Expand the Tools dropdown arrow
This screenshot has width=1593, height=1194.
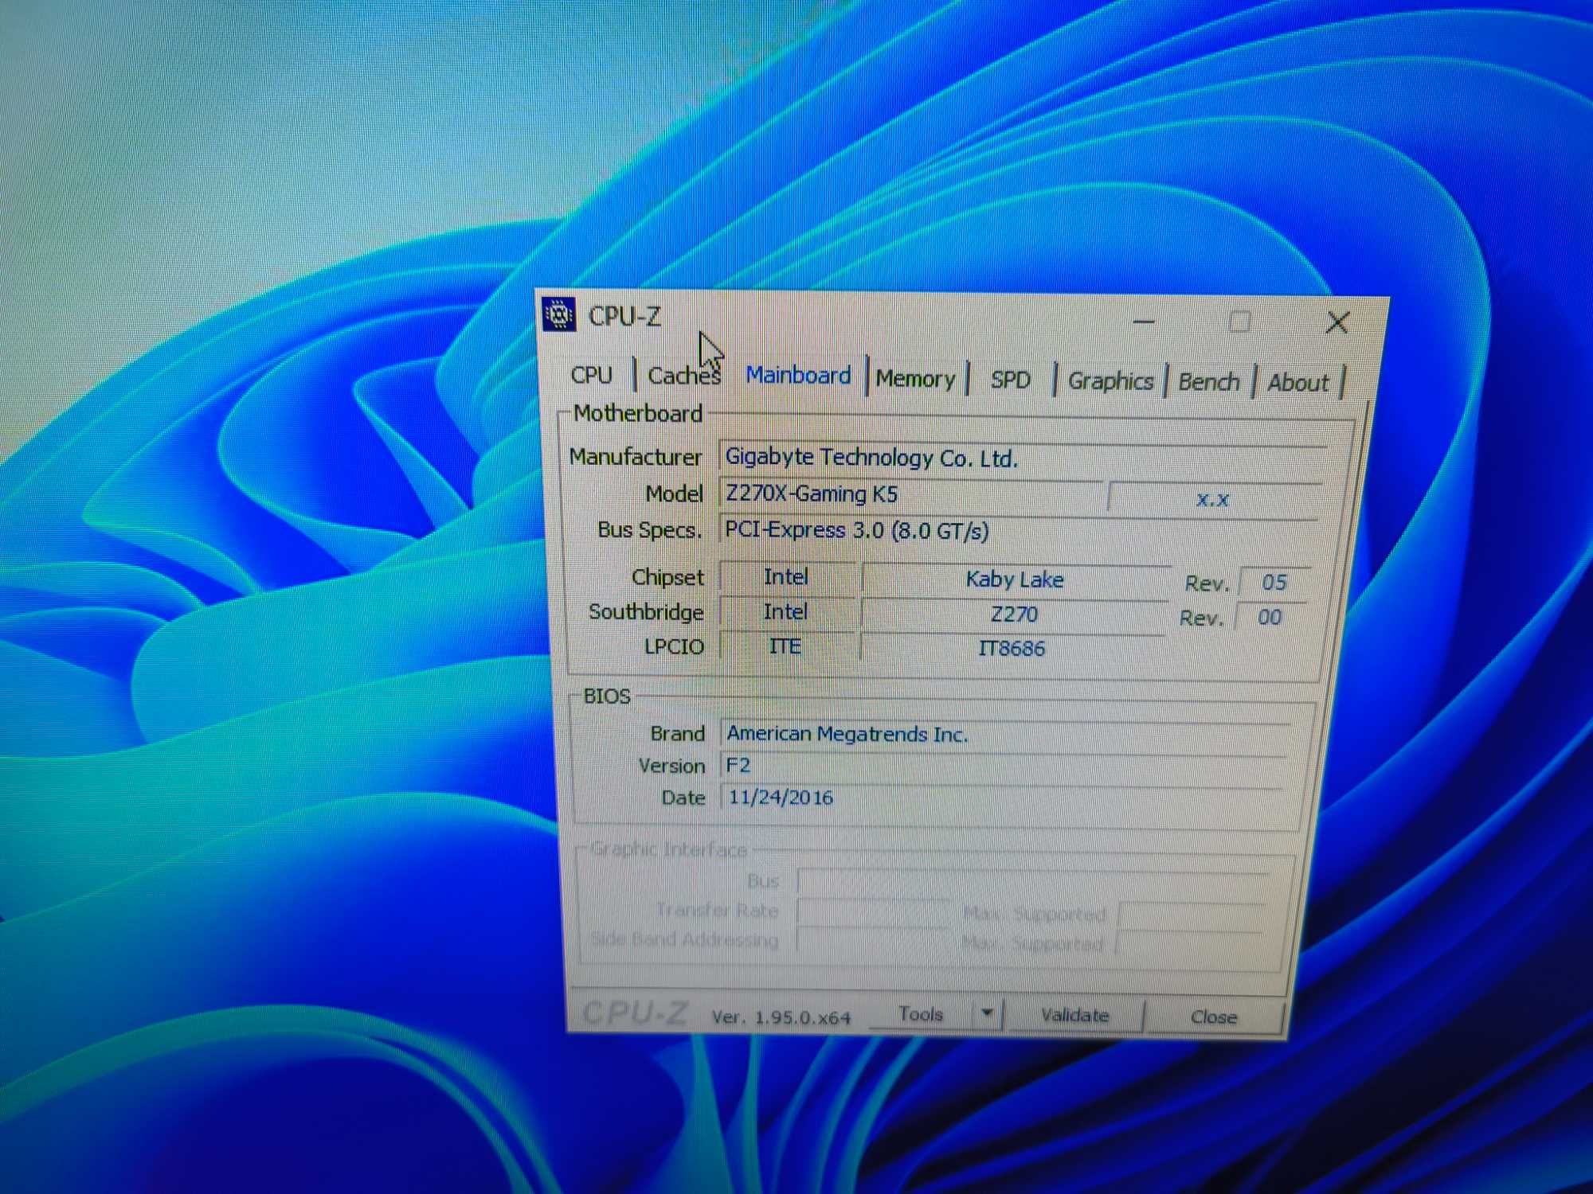click(x=988, y=1014)
